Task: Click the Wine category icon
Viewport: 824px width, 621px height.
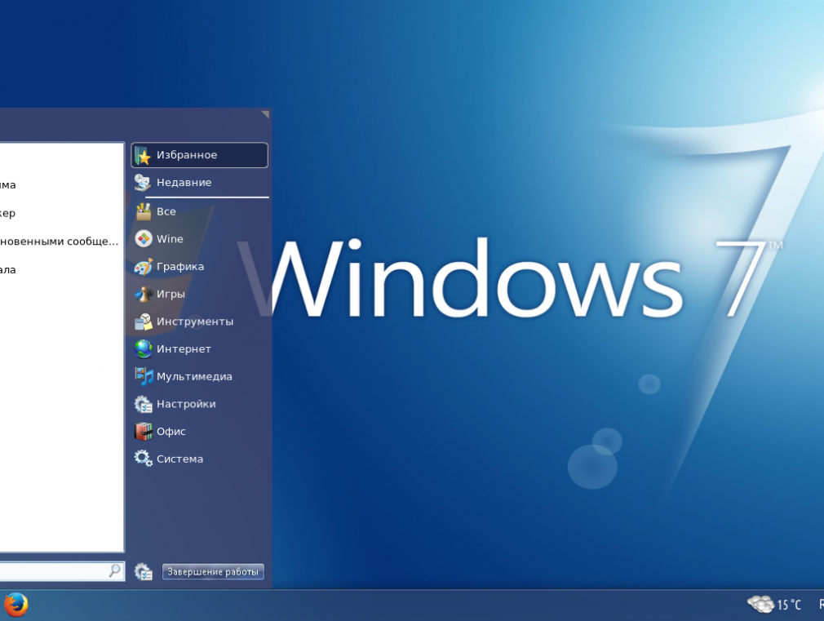Action: (144, 239)
